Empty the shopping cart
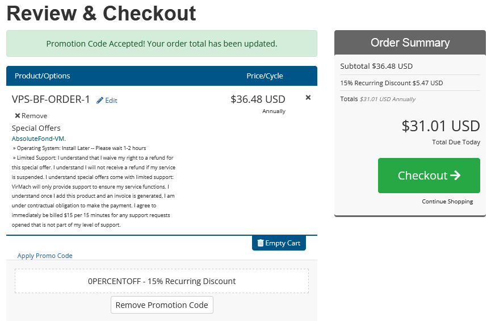Image resolution: width=491 pixels, height=321 pixels. [x=279, y=243]
